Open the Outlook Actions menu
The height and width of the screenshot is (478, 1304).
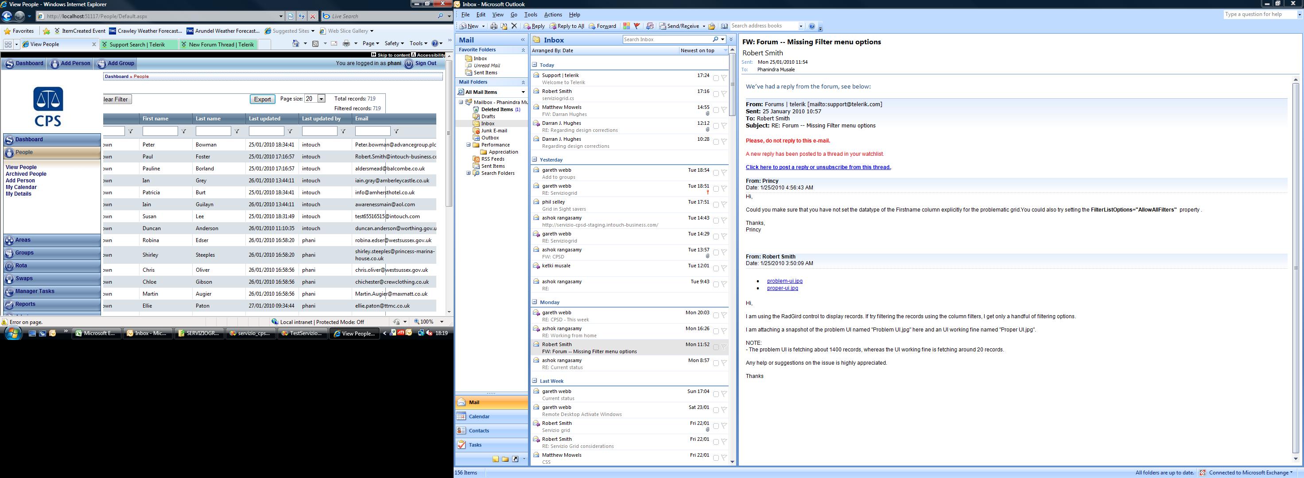coord(553,15)
